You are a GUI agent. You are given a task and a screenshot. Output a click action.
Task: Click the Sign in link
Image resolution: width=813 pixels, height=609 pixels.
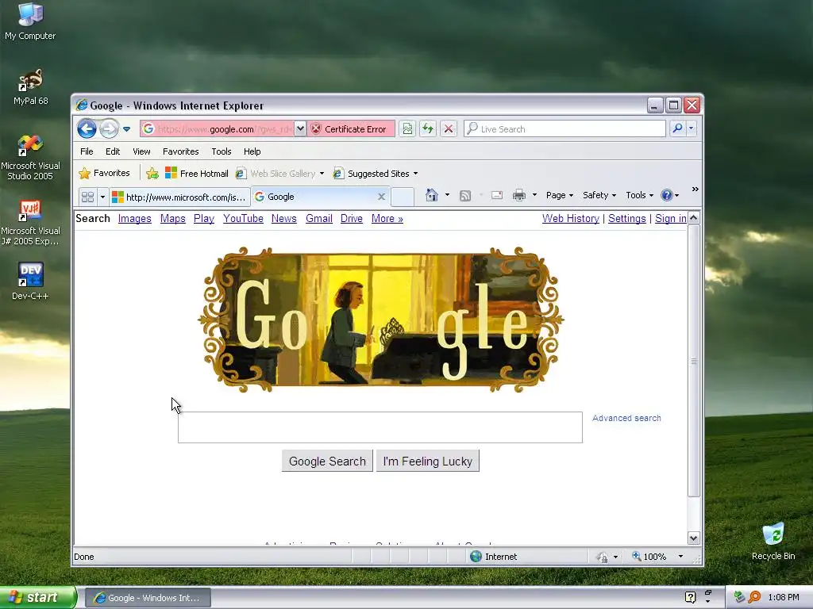[670, 219]
